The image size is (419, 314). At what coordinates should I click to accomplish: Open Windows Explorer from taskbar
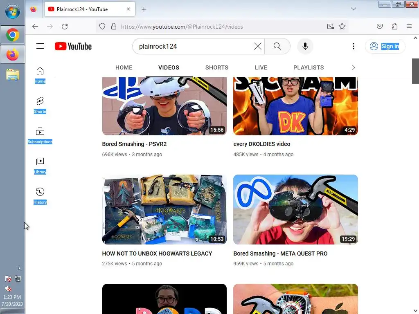point(13,74)
